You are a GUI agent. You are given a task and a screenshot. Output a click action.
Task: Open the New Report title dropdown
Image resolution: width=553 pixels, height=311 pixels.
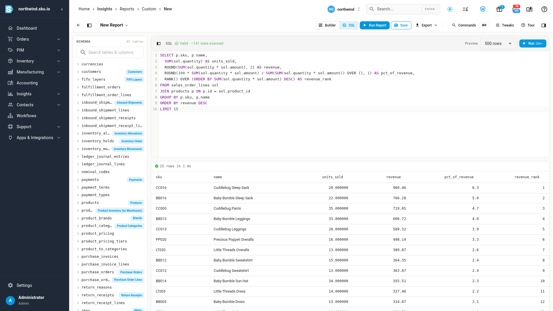[114, 25]
